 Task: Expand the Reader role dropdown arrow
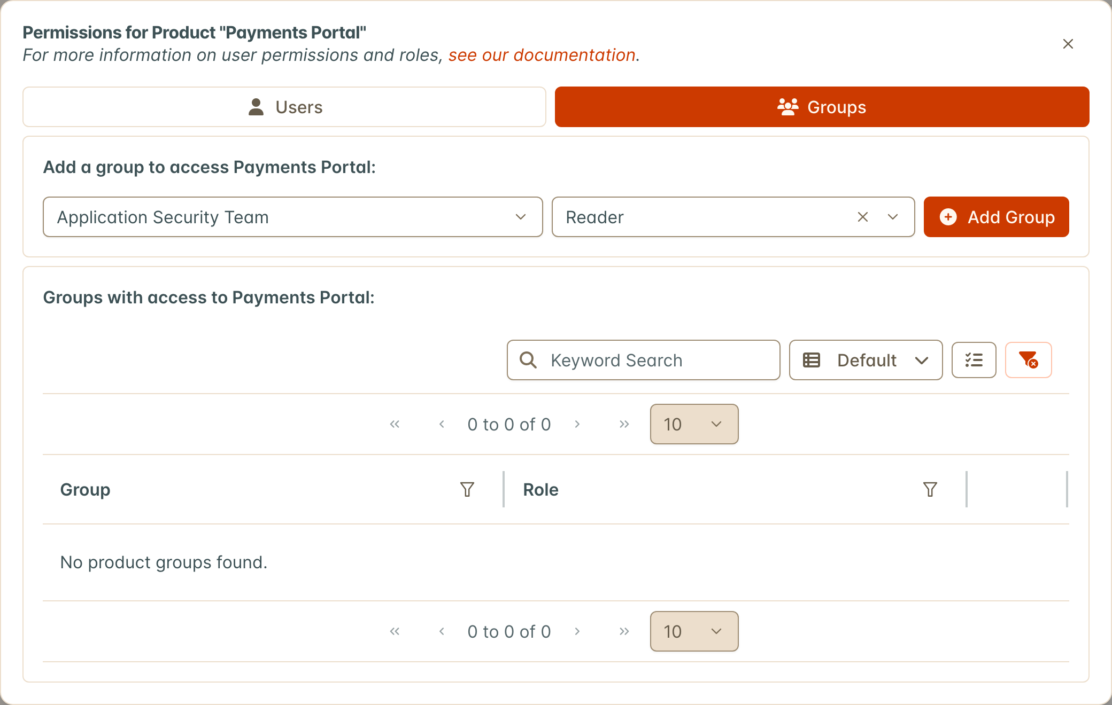(x=893, y=217)
